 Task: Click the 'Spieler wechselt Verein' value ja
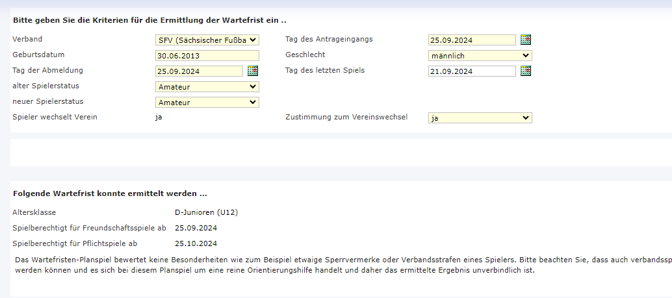tap(159, 117)
